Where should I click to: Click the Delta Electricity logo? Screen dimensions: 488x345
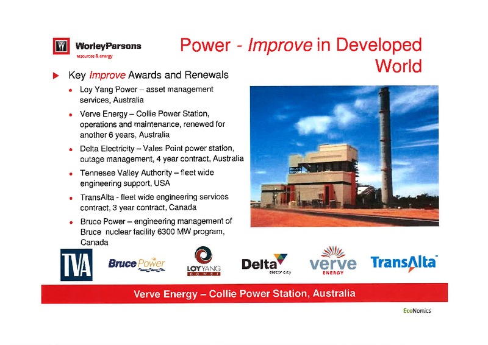(267, 264)
